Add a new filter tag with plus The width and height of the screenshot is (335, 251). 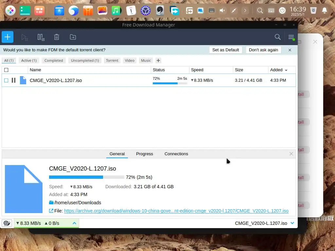[158, 60]
